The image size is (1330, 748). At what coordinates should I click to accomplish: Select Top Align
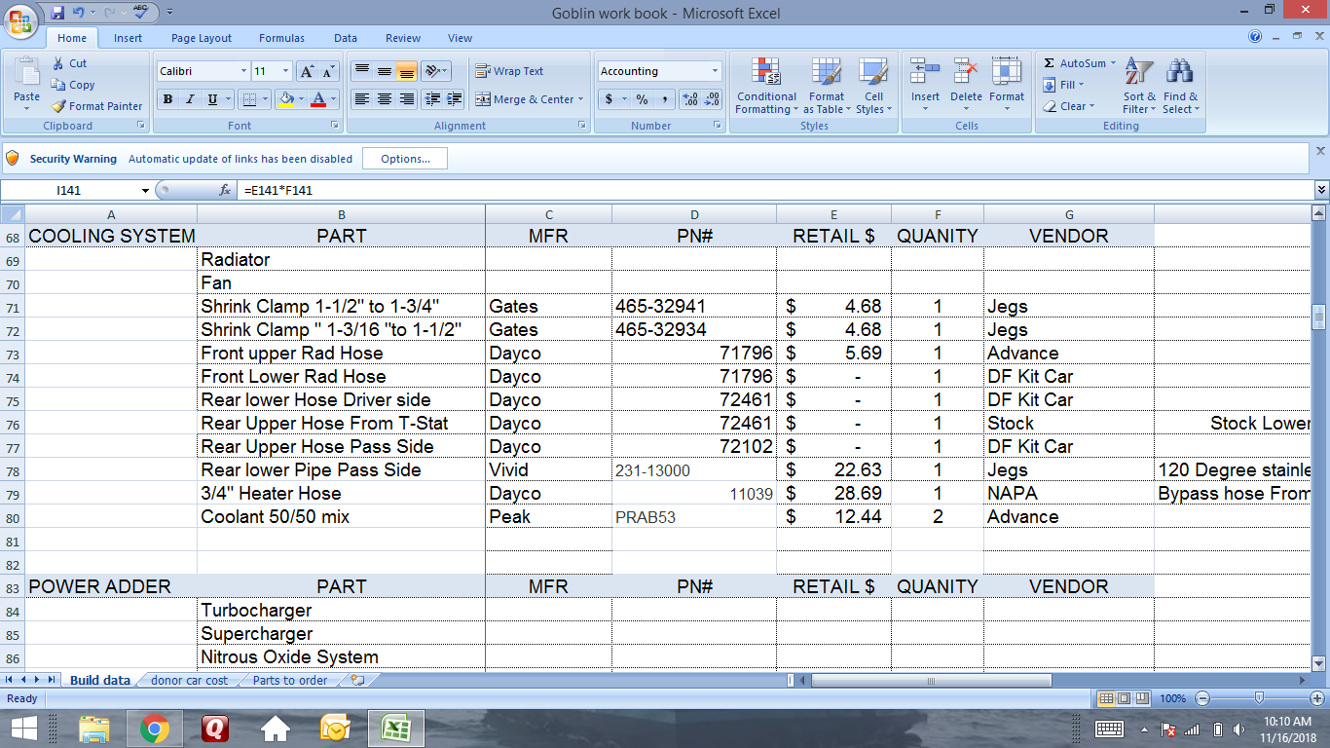[361, 71]
